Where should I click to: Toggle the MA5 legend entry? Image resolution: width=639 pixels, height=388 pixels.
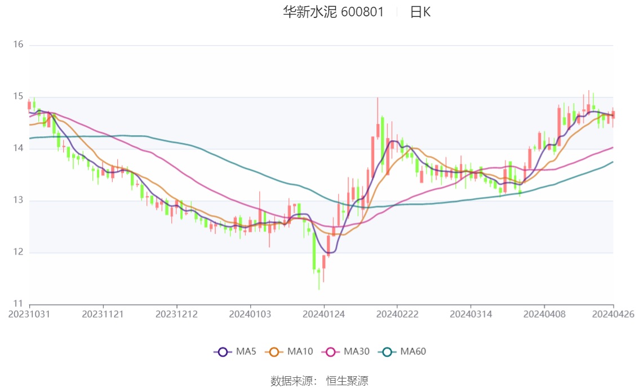(235, 351)
